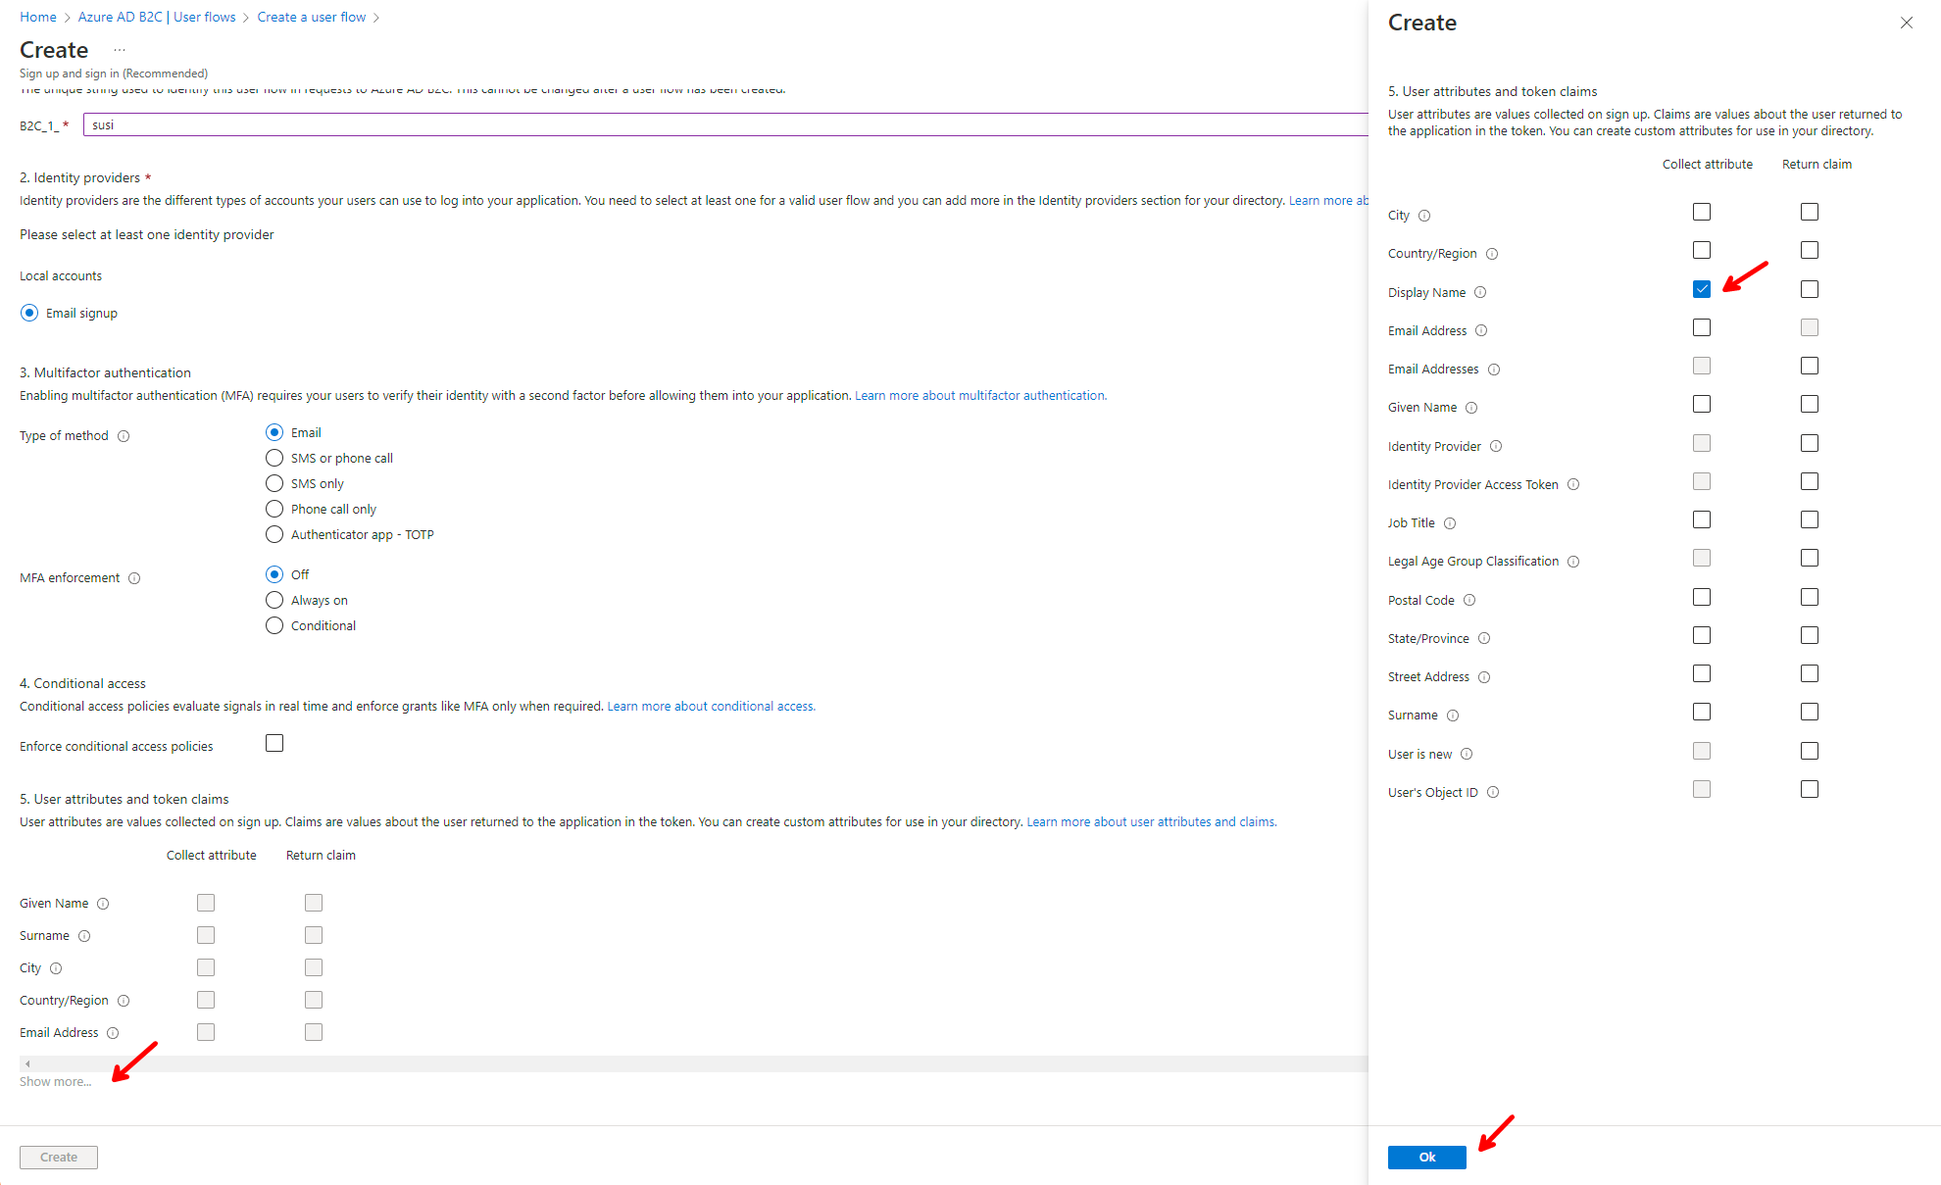Viewport: 1941px width, 1185px height.
Task: Check Return claim for Display Name
Action: [1810, 289]
